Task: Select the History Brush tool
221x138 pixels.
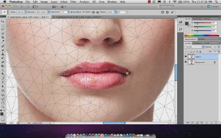Action: [3, 58]
